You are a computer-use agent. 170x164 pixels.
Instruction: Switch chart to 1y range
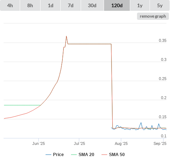[140, 5]
